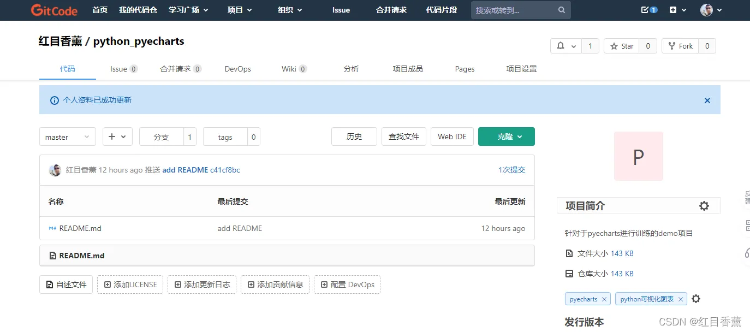750x332 pixels.
Task: Open the 克隆 clone dropdown
Action: (507, 137)
